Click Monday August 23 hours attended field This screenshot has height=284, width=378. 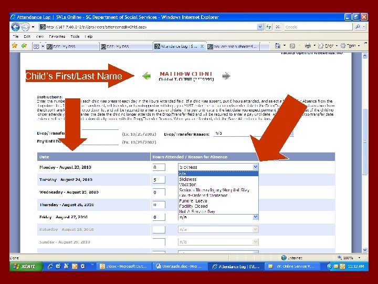(x=159, y=167)
